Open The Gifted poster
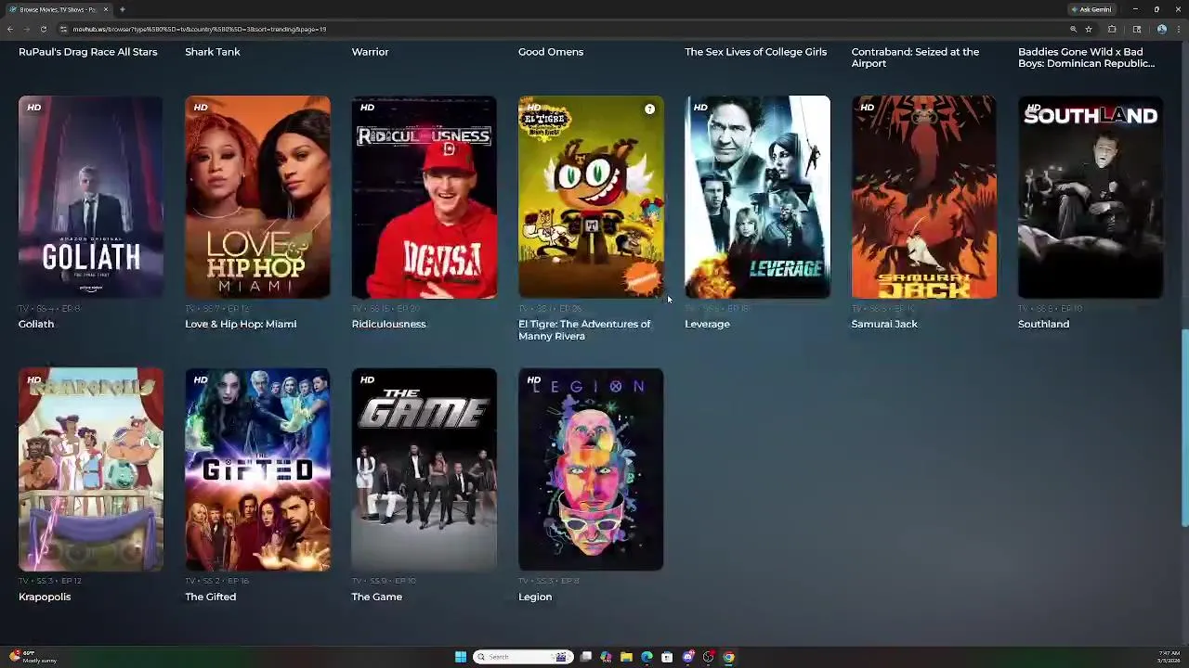The height and width of the screenshot is (668, 1189). (257, 469)
